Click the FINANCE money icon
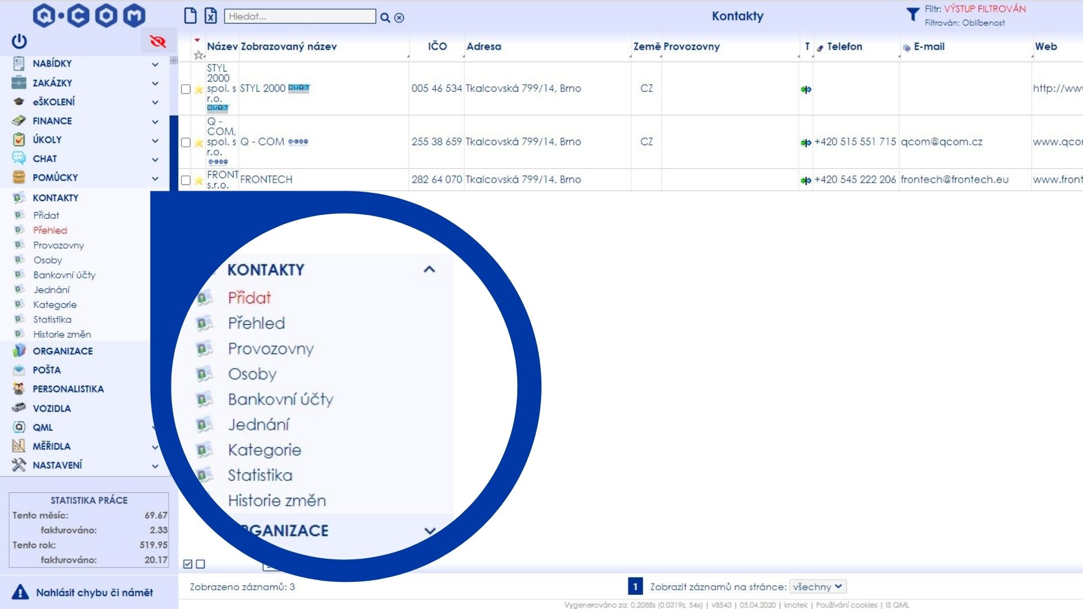Viewport: 1083px width, 609px height. point(19,121)
